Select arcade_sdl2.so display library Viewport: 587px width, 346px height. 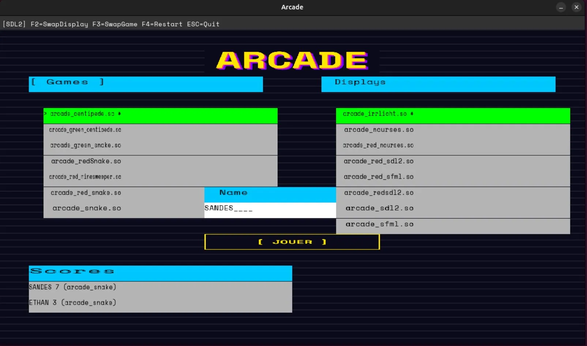(453, 210)
